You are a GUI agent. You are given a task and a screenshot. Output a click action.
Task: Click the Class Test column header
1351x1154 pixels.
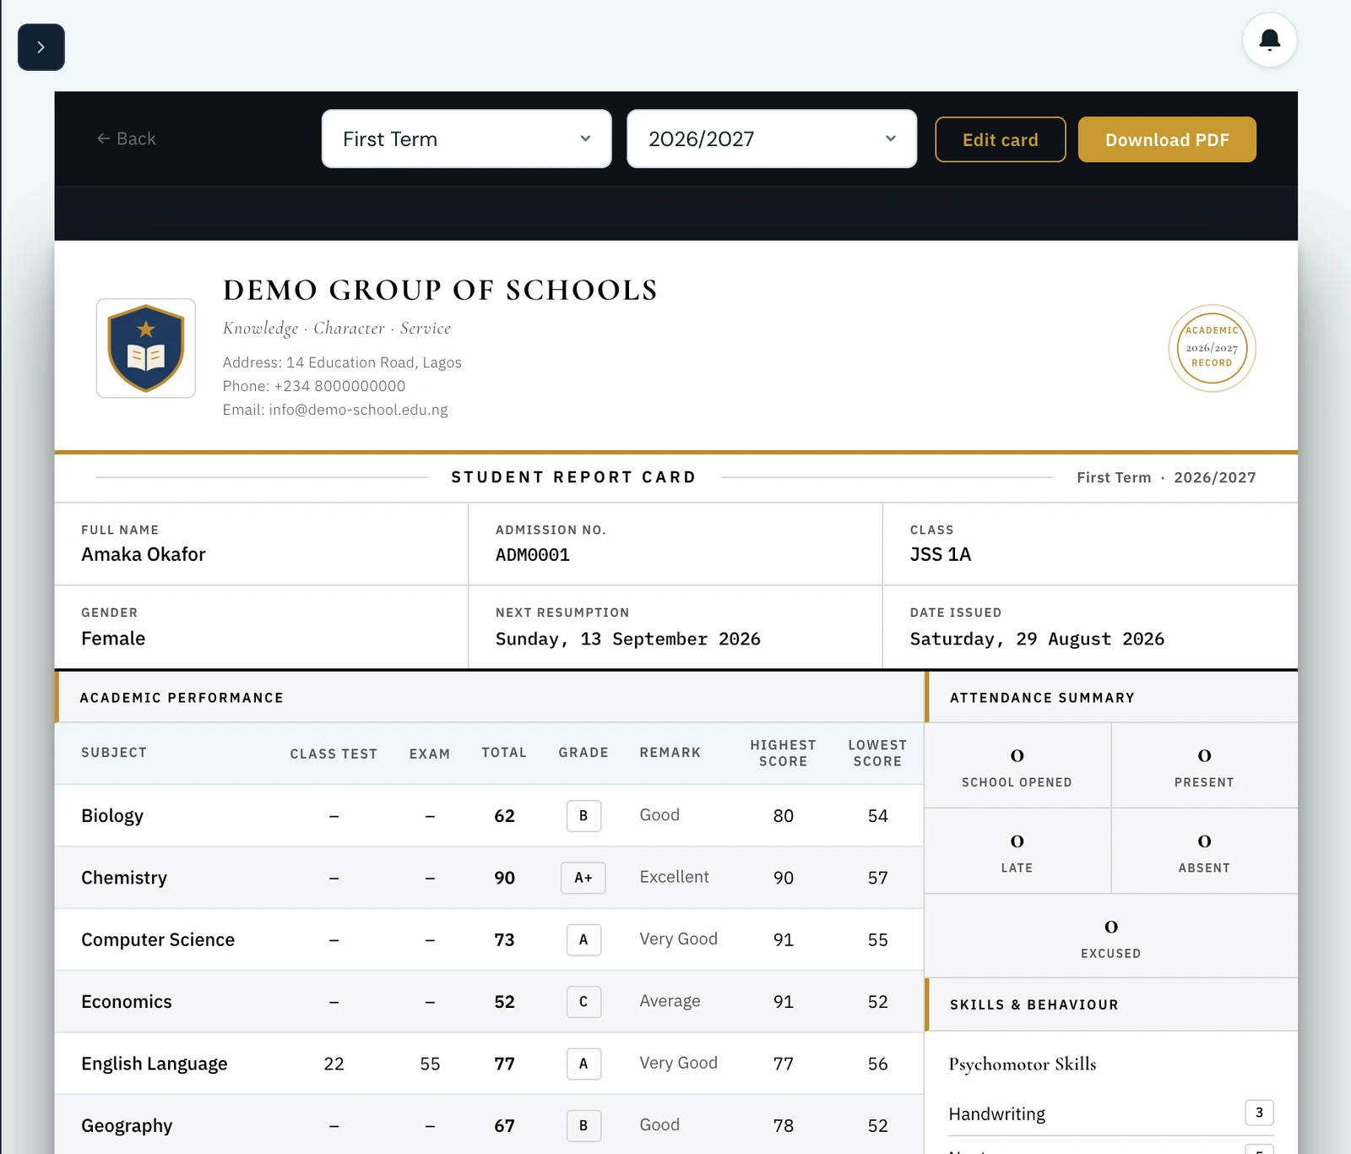tap(334, 754)
